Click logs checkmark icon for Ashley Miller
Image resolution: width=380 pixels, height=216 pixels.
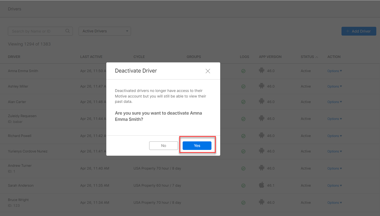(x=243, y=87)
